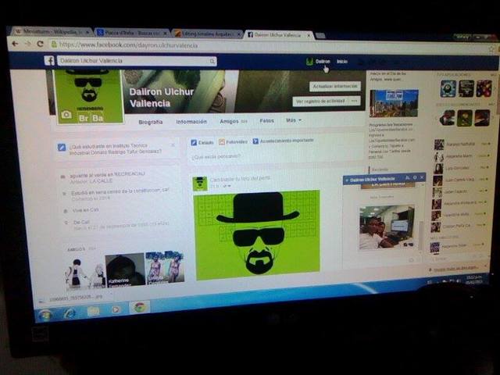
Task: Open the Más dropdown on the profile
Action: pyautogui.click(x=294, y=120)
